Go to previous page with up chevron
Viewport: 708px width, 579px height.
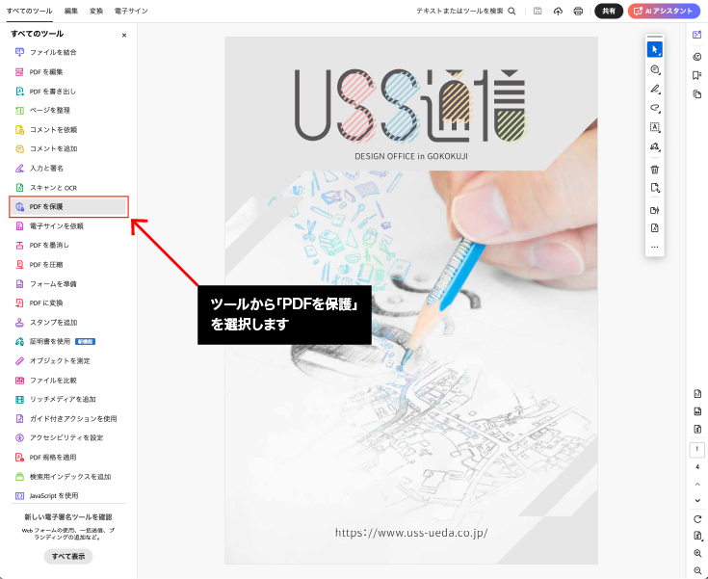coord(697,485)
